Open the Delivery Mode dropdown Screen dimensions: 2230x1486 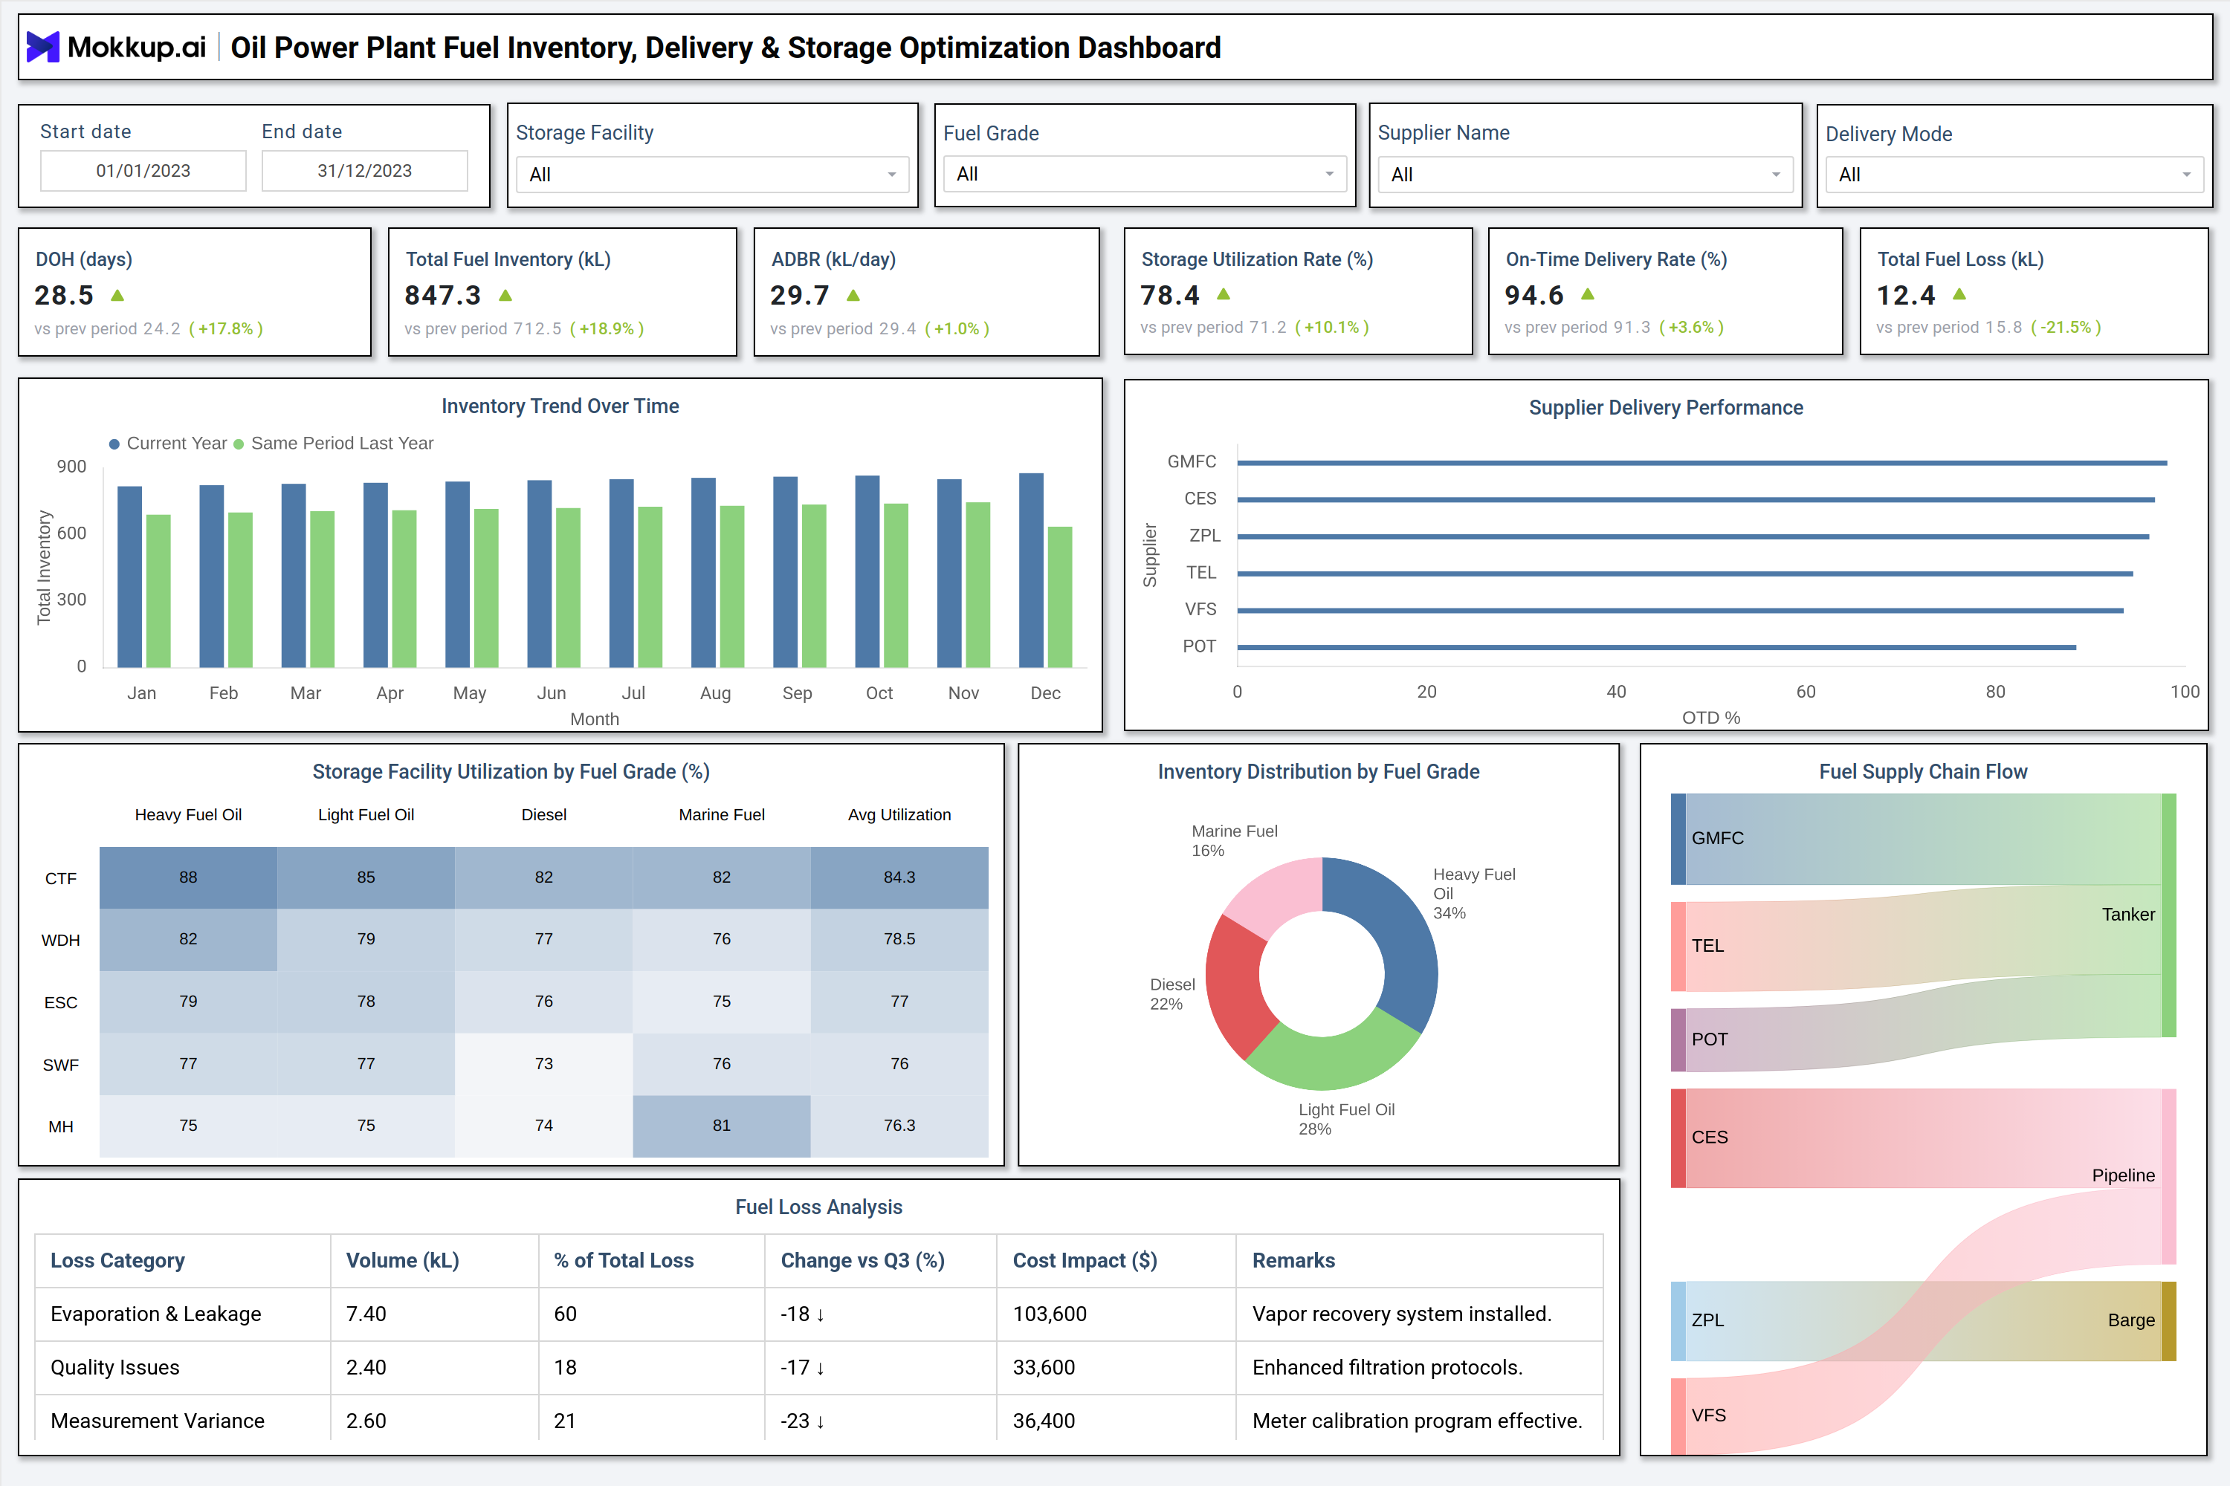(2014, 175)
